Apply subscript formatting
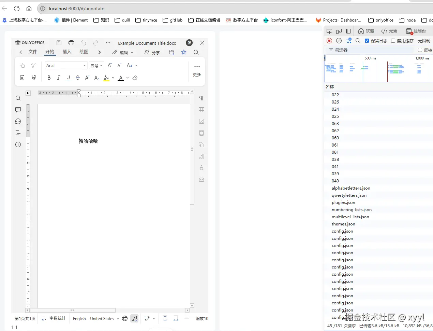433x331 pixels. click(x=97, y=78)
